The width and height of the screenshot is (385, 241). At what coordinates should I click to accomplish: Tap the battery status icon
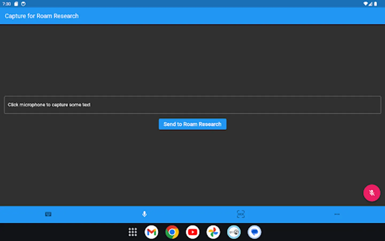pos(375,4)
